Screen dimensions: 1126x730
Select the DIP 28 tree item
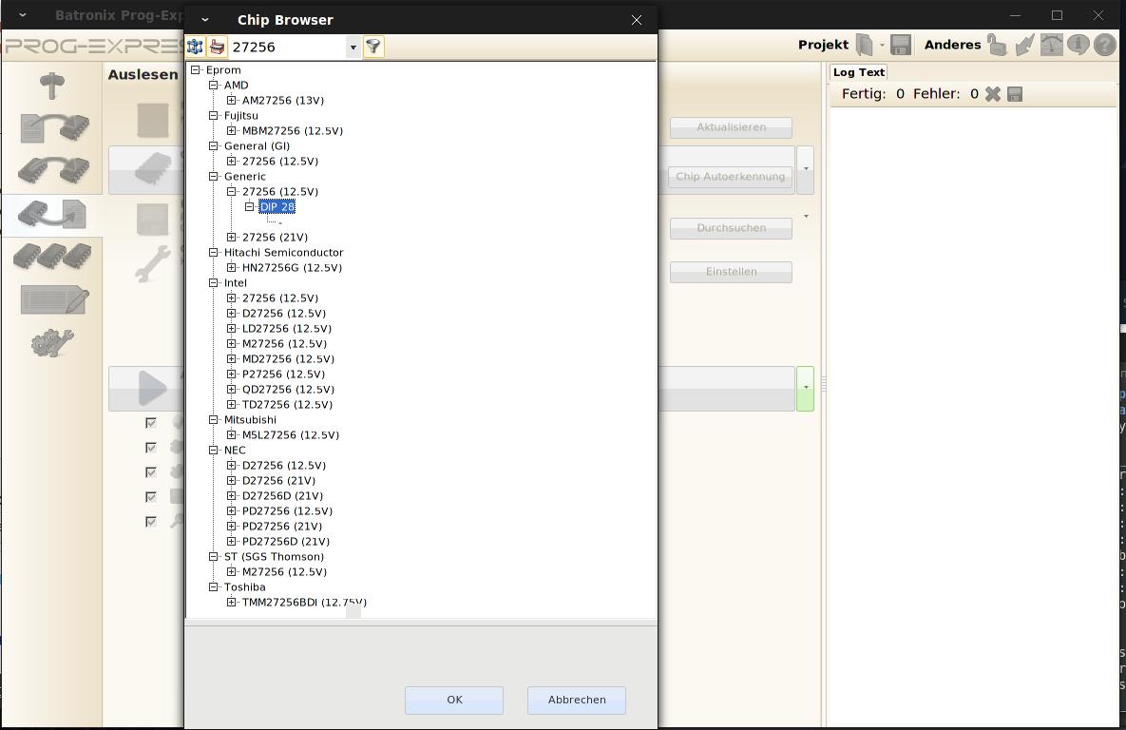[x=277, y=207]
